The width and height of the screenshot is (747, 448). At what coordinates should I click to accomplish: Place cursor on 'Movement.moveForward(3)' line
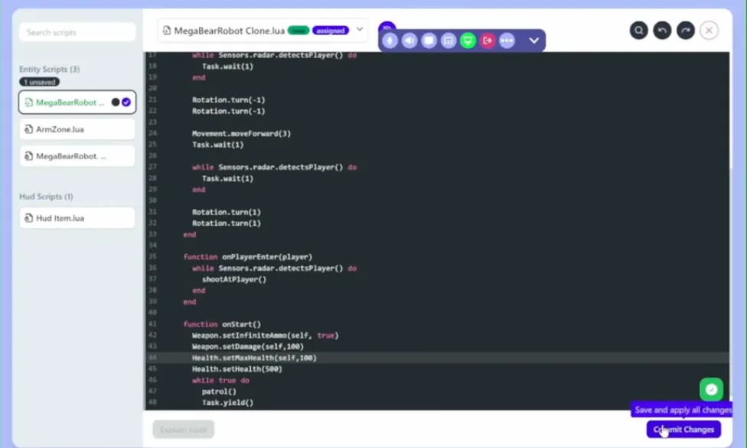click(x=241, y=134)
